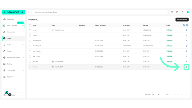Go to next page pagination arrow
Viewport: 192px width, 108px height.
[x=183, y=94]
